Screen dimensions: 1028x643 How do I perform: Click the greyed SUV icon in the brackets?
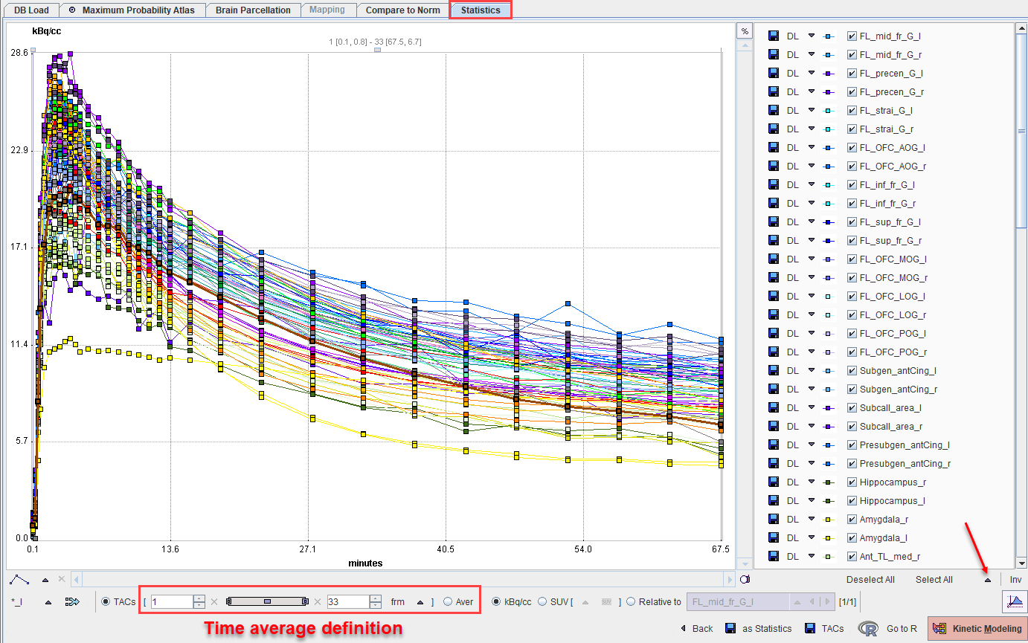tap(606, 601)
